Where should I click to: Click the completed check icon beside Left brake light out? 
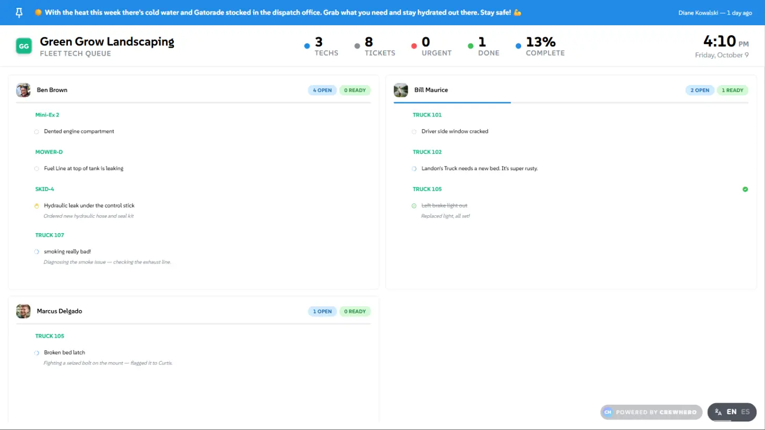[x=414, y=206]
